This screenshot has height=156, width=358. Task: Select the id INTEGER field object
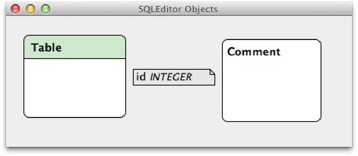point(174,77)
